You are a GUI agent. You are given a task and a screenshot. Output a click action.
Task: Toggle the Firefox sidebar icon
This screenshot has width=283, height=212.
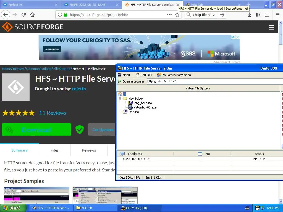(267, 15)
